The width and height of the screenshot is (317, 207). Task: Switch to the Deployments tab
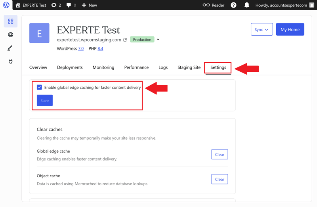(x=70, y=67)
